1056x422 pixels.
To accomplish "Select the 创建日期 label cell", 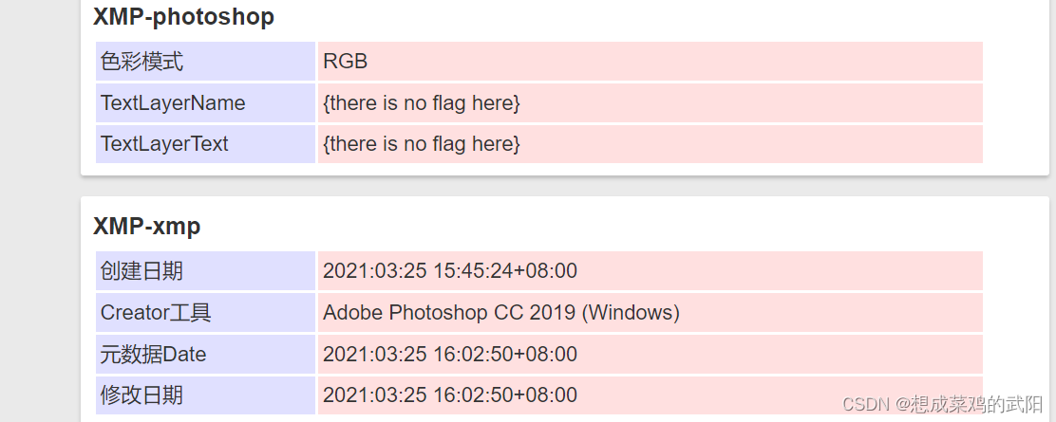I will coord(205,270).
